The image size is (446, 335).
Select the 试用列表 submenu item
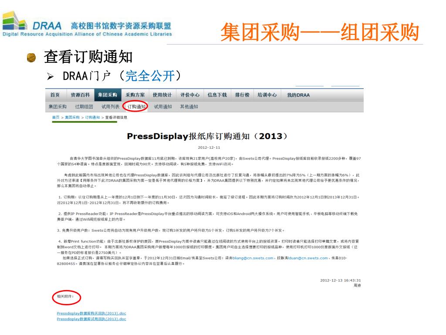[x=111, y=106]
